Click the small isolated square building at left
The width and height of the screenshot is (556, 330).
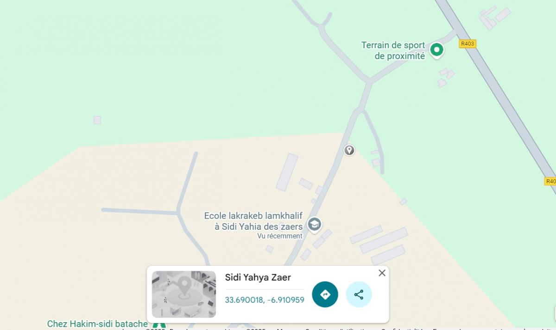pos(97,120)
